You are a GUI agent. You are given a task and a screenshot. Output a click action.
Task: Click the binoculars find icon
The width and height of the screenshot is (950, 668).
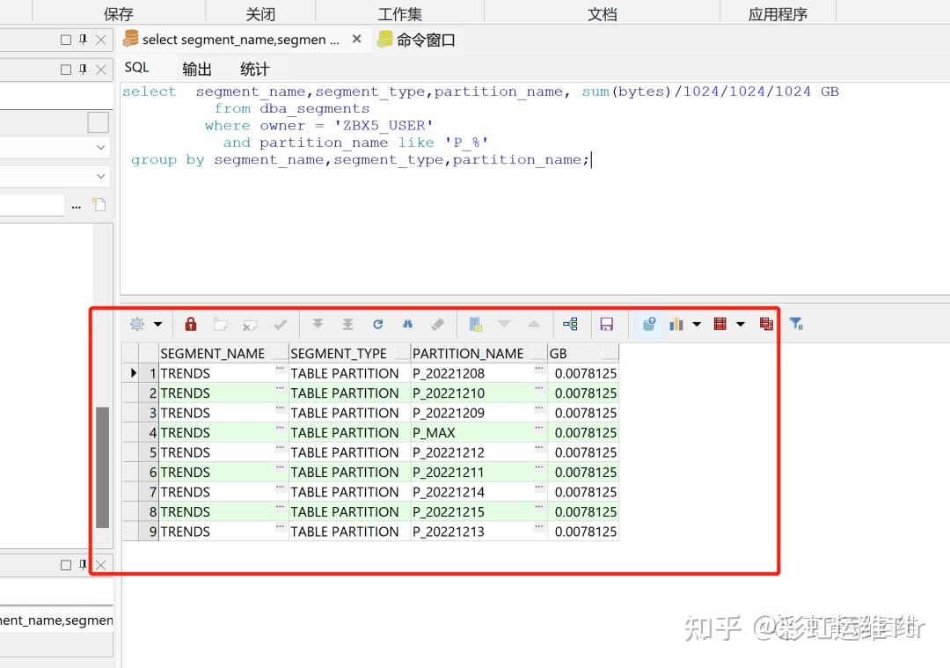coord(408,324)
